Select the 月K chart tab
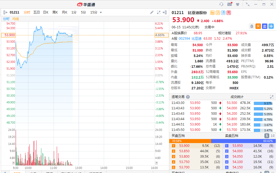Image resolution: width=276 pixels, height=173 pixels. 65,12
